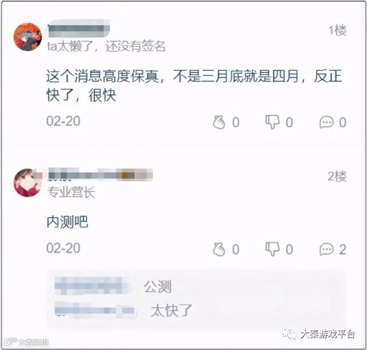
Task: Select the comment text 这个消息高度保真
Action: (102, 76)
